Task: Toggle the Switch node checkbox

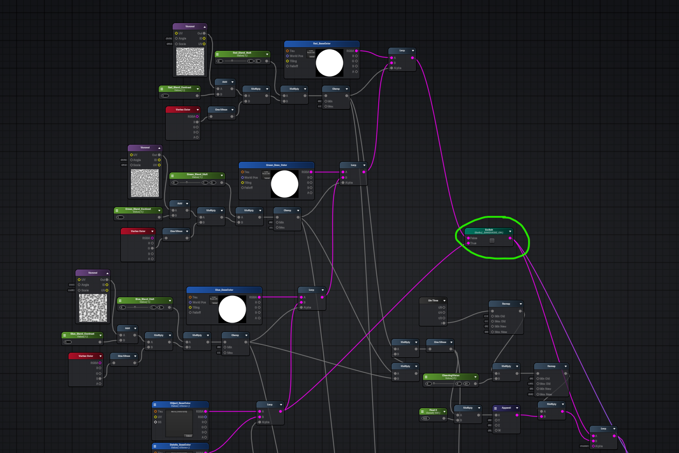Action: pos(492,240)
